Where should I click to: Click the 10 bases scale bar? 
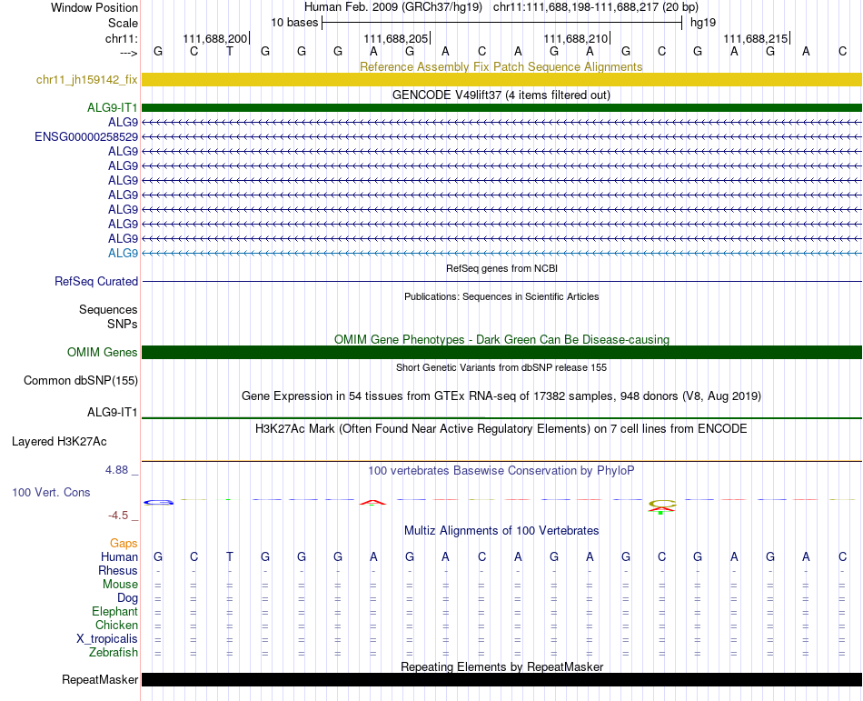coord(502,23)
